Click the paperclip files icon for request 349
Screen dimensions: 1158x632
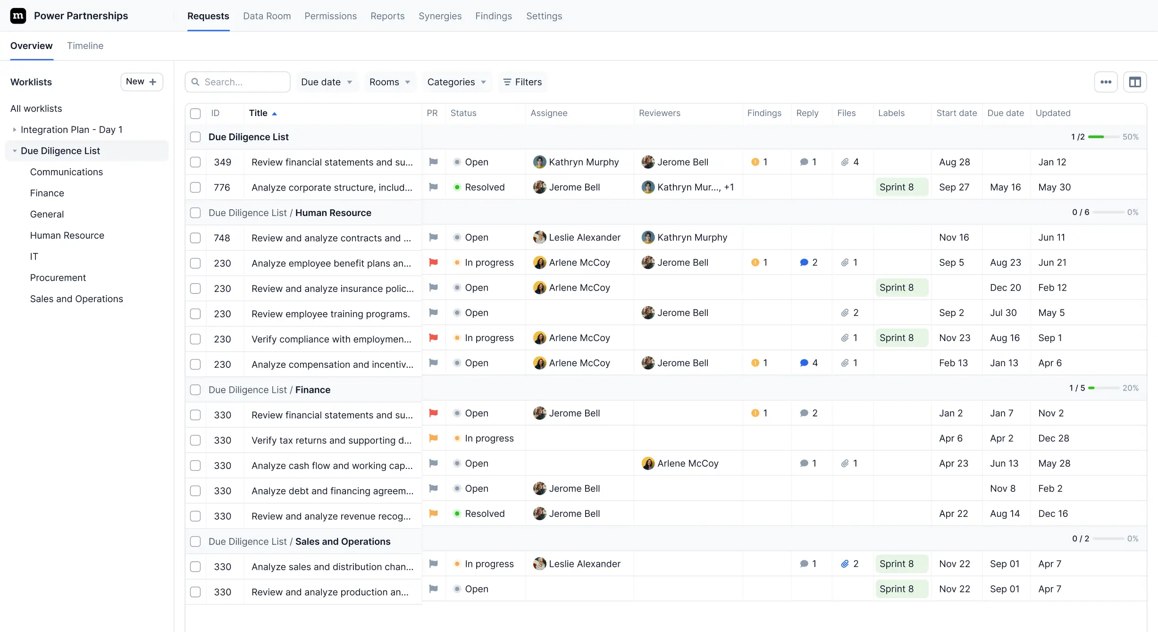click(845, 162)
